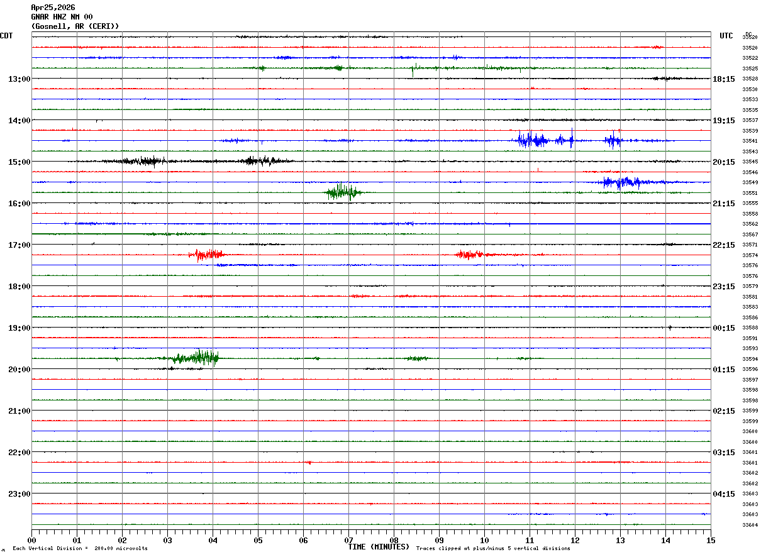Image resolution: width=761 pixels, height=557 pixels.
Task: Select minute tick label "09" on time axis
Action: click(439, 541)
